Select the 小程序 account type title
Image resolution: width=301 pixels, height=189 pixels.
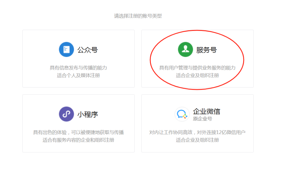pyautogui.click(x=88, y=115)
